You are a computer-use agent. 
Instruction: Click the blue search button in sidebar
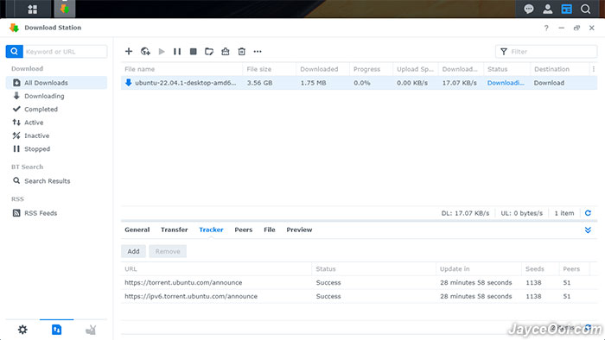[15, 51]
